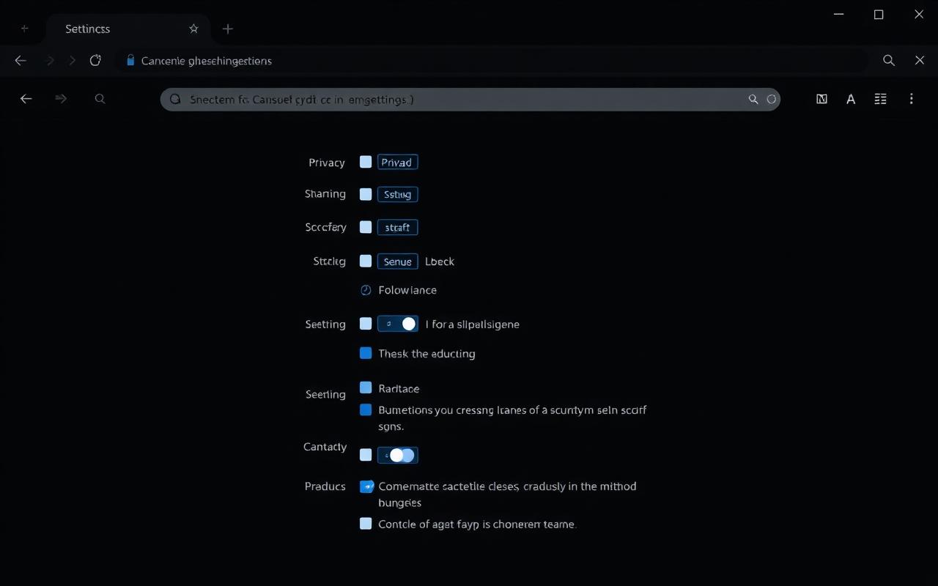Viewport: 938px width, 586px height.
Task: Click the reload icon in browser toolbar
Action: pyautogui.click(x=95, y=61)
